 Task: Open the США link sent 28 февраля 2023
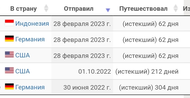(22, 55)
